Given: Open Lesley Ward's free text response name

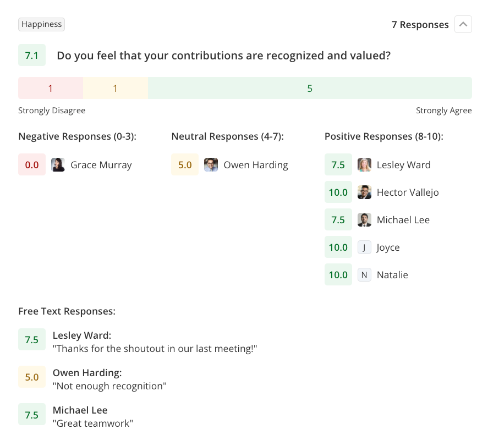Looking at the screenshot, I should coord(82,335).
